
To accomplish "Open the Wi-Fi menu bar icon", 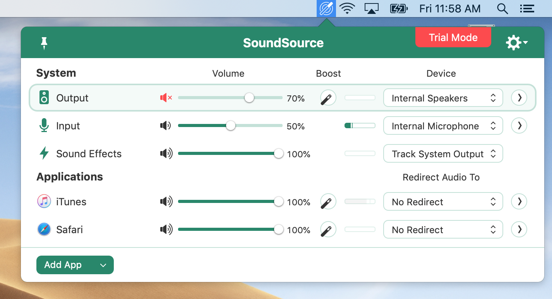I will tap(347, 9).
